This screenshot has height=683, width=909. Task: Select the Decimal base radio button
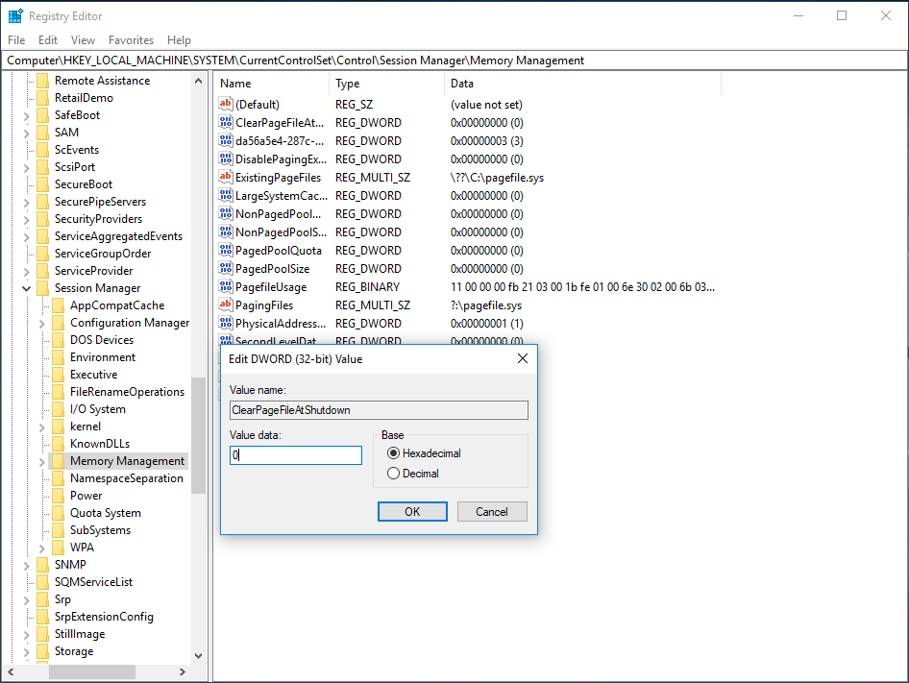393,474
